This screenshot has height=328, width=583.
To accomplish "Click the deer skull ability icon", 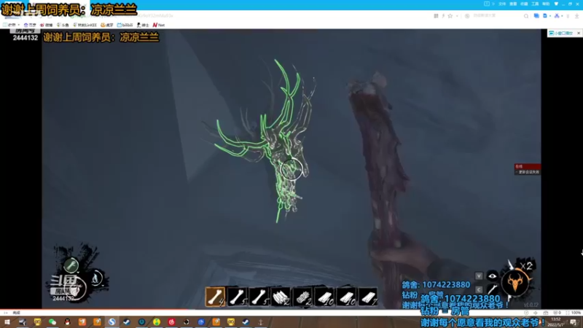I will (x=515, y=284).
